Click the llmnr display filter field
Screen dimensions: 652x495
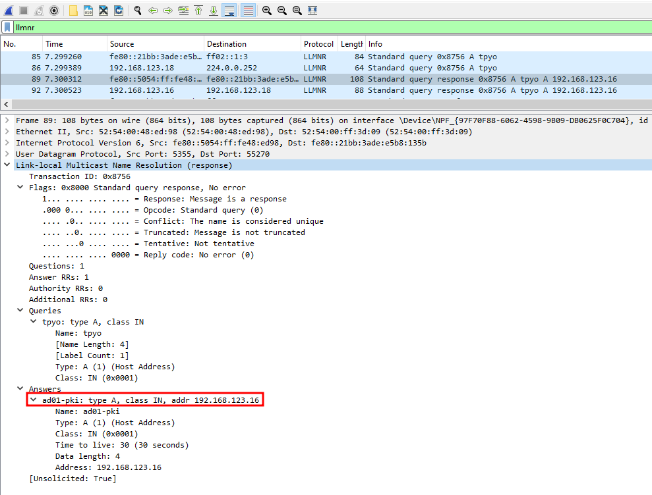330,28
